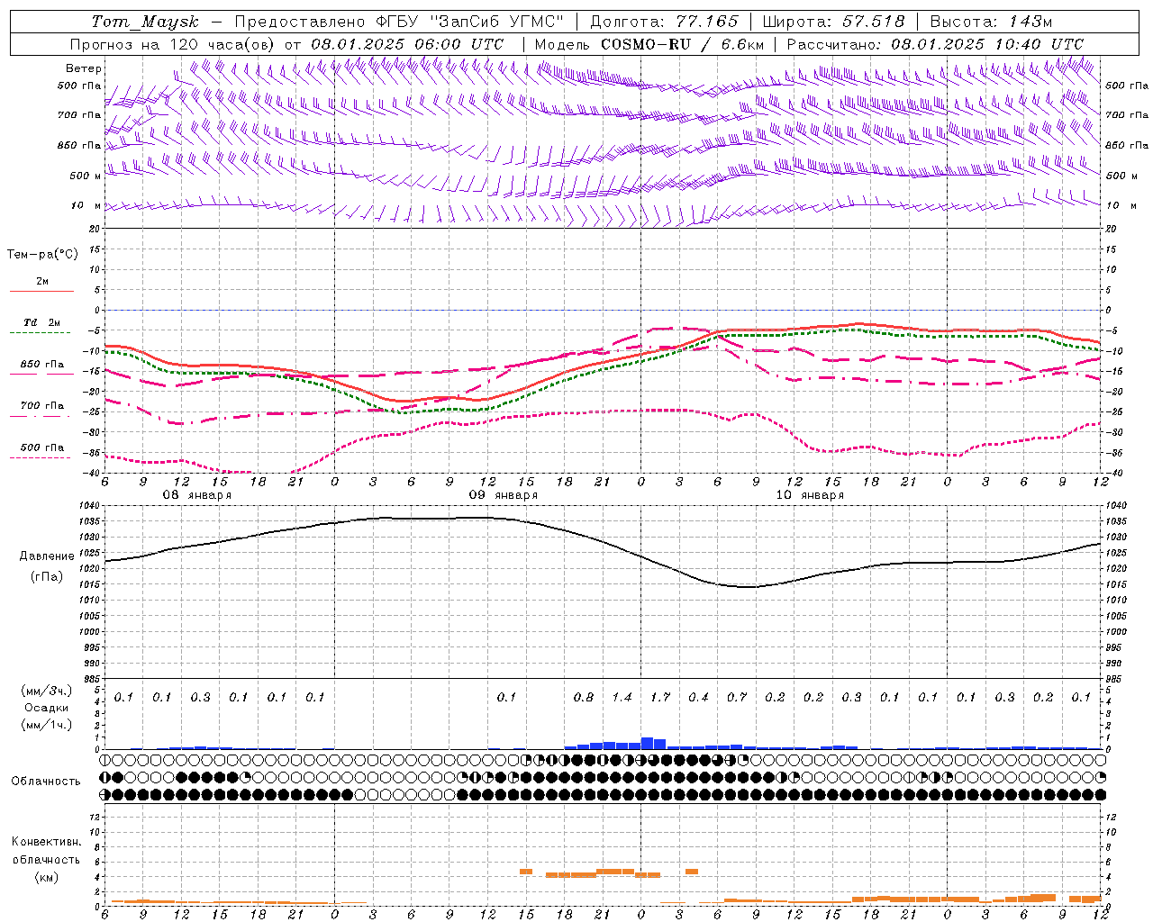Click the forecast text Прогноз на 120 часа(ов)
1153x922 pixels.
[173, 44]
